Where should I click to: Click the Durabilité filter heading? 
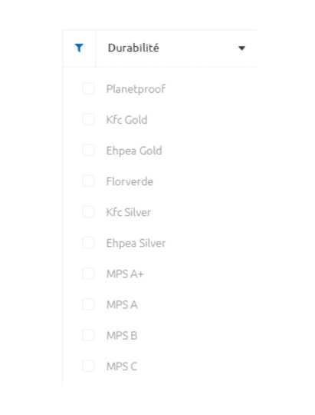[x=133, y=48]
